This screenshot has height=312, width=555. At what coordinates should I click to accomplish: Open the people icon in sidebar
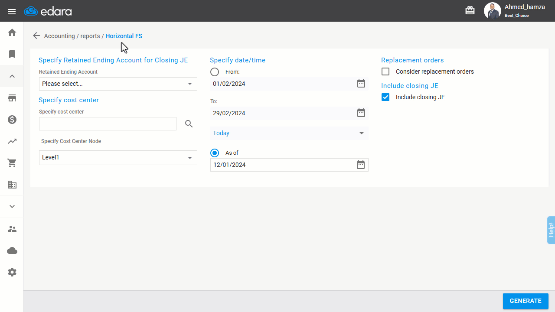pos(12,229)
